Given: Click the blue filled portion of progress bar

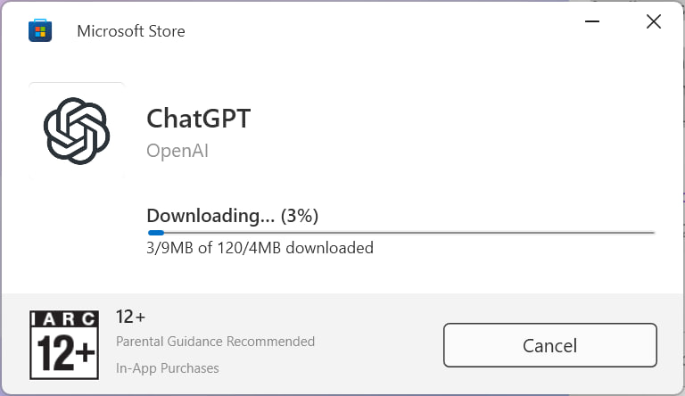Looking at the screenshot, I should (x=156, y=233).
